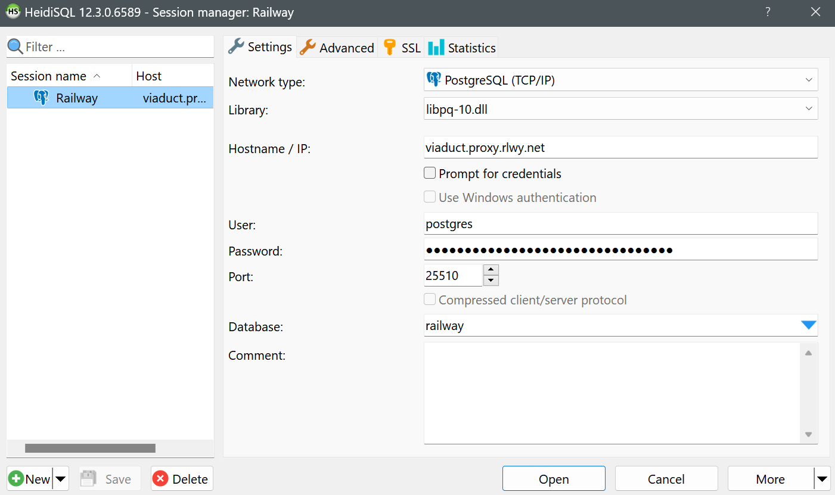
Task: Open the More button dropdown arrow
Action: click(x=822, y=479)
